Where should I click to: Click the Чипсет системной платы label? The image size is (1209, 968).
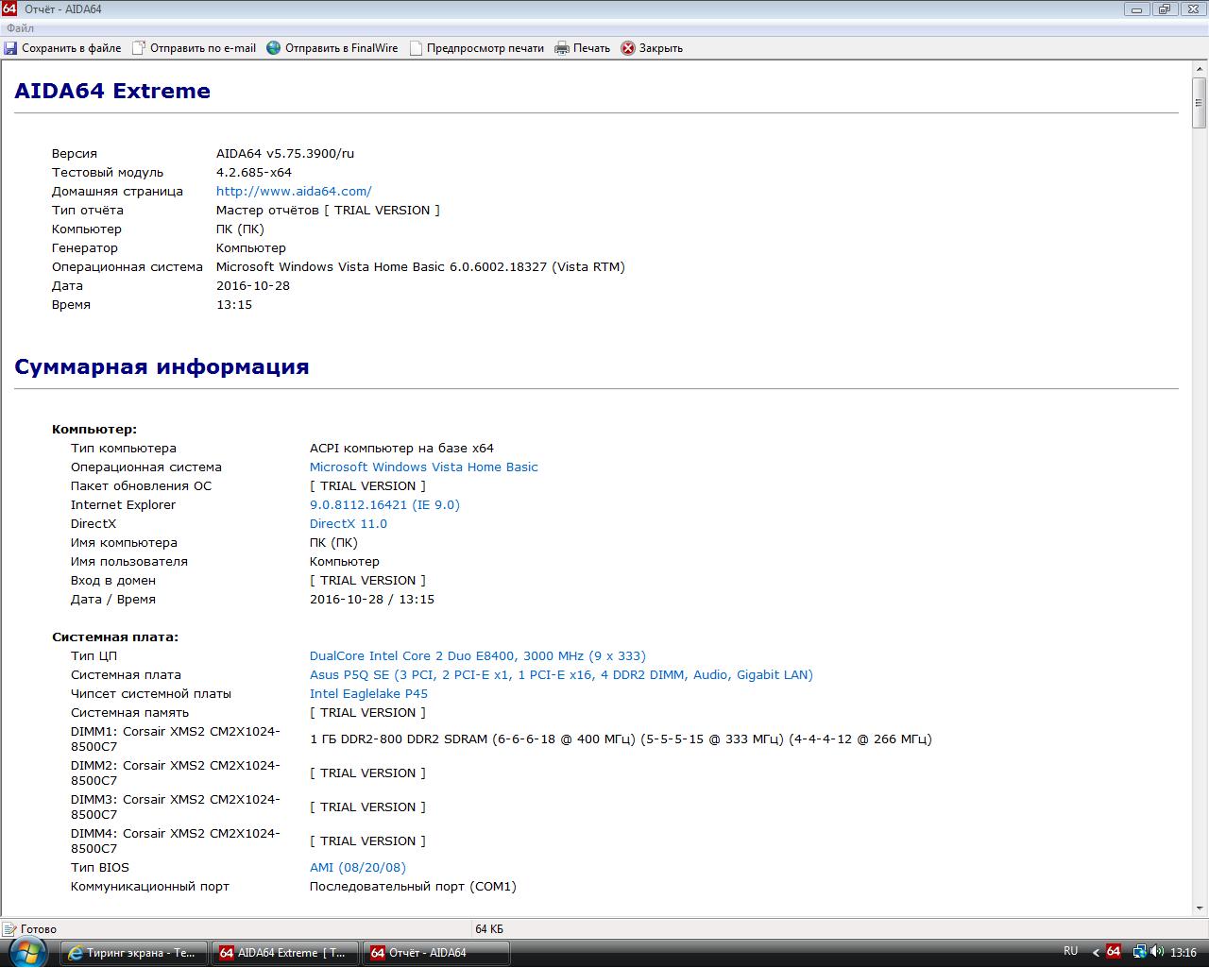tap(151, 693)
